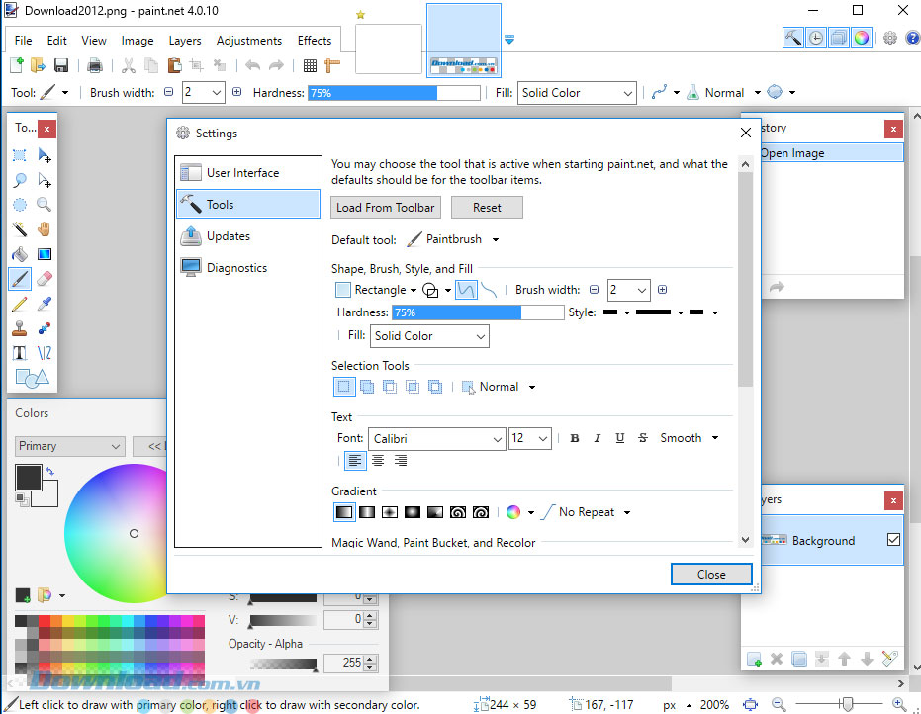This screenshot has width=921, height=714.
Task: Select the Color Picker eyedropper tool
Action: (x=45, y=304)
